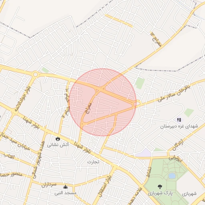Click the fire station icon above آتش نشانی

click(x=58, y=139)
